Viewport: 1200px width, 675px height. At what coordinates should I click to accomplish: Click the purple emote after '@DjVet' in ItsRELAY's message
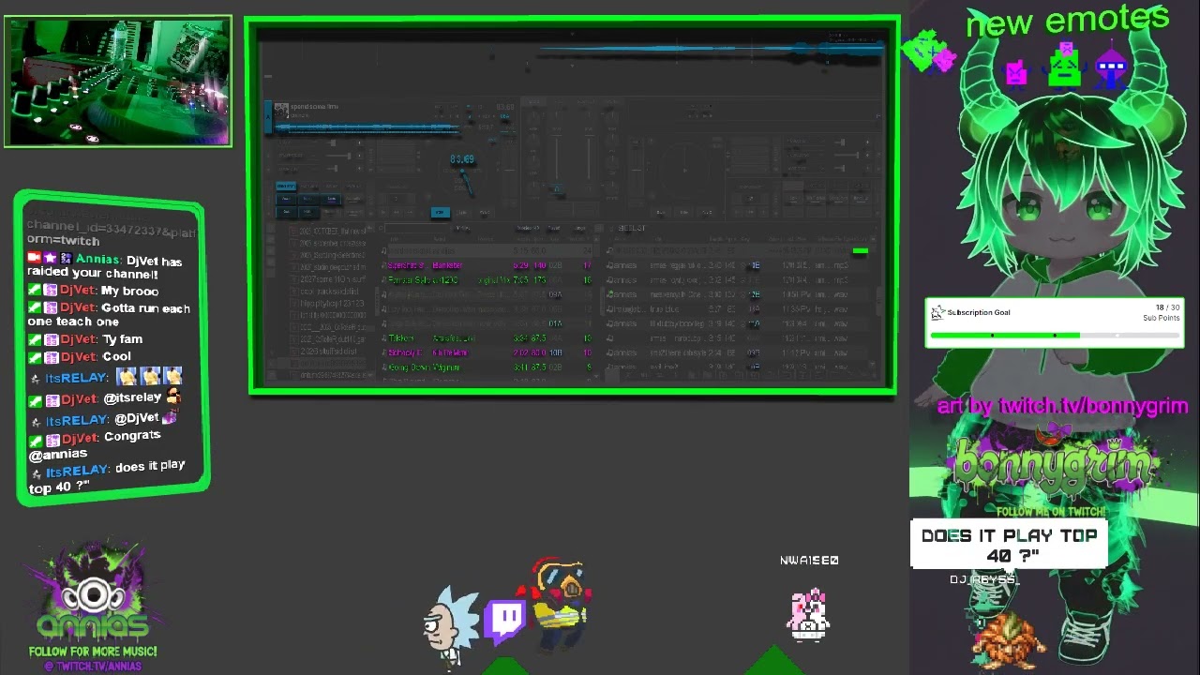click(169, 417)
